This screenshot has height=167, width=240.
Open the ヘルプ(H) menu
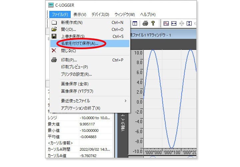(148, 14)
